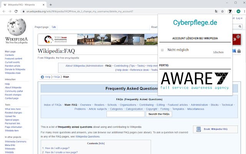Open the Contributing link in header box
Screen dimensions: 246x154
tap(121, 66)
